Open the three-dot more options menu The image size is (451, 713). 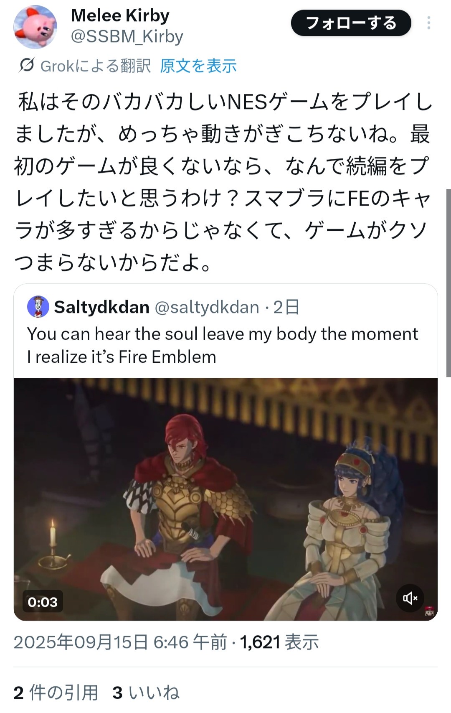(x=428, y=23)
